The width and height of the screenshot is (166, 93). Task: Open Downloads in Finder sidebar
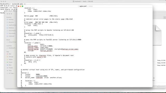point(11,33)
